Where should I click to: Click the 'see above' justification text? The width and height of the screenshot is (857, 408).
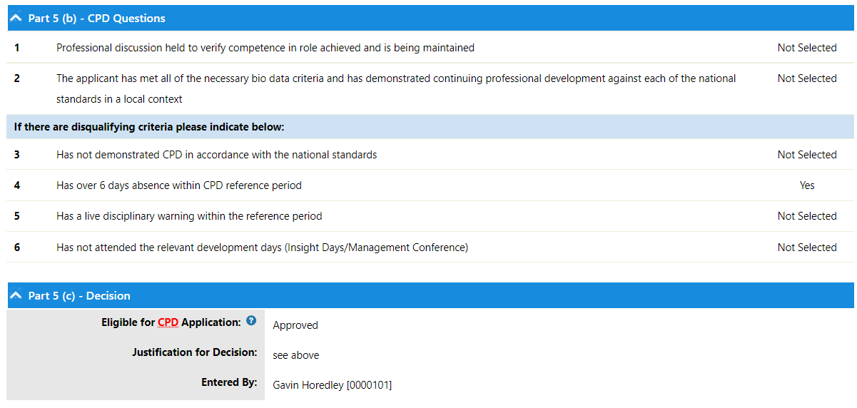coord(296,355)
